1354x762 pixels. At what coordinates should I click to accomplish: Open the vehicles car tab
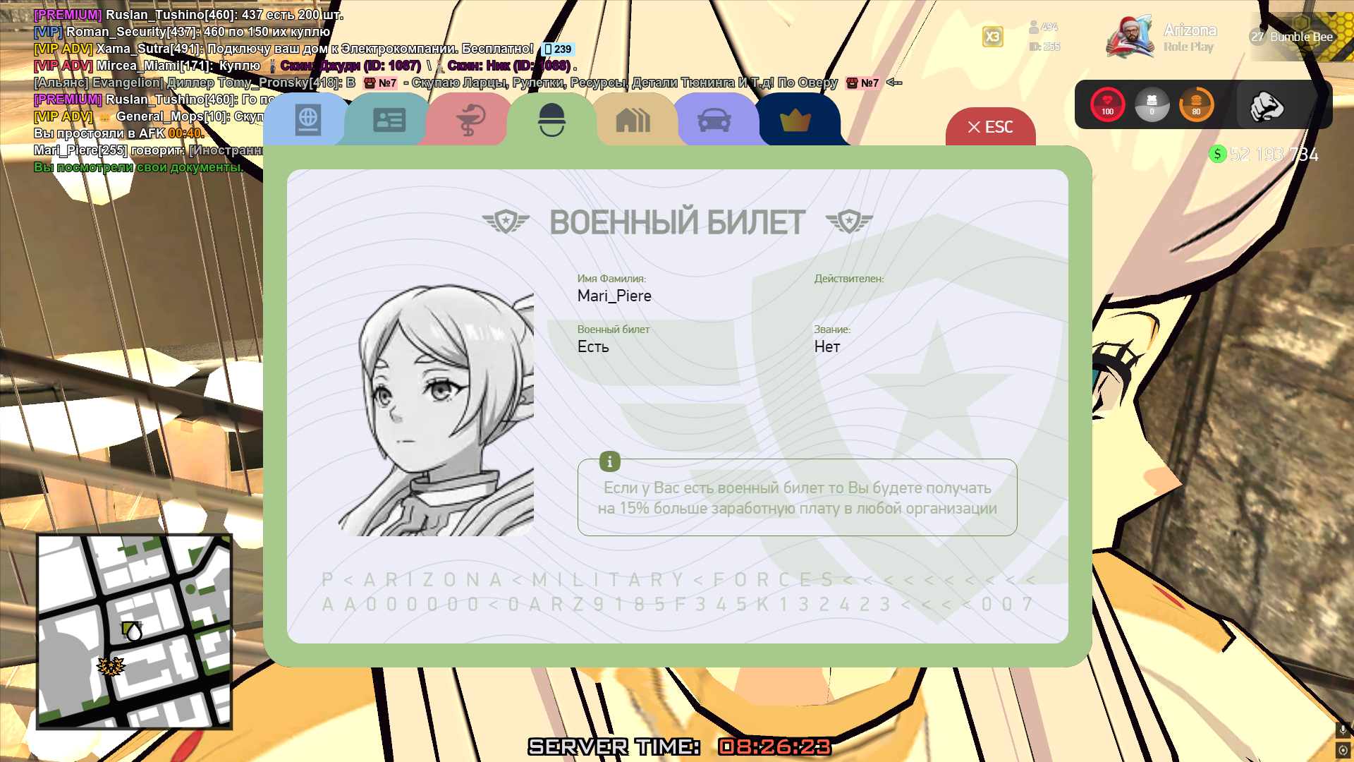click(714, 120)
